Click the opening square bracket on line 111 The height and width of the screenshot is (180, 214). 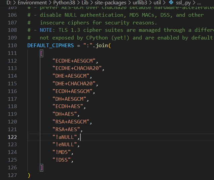pyautogui.click(x=42, y=53)
